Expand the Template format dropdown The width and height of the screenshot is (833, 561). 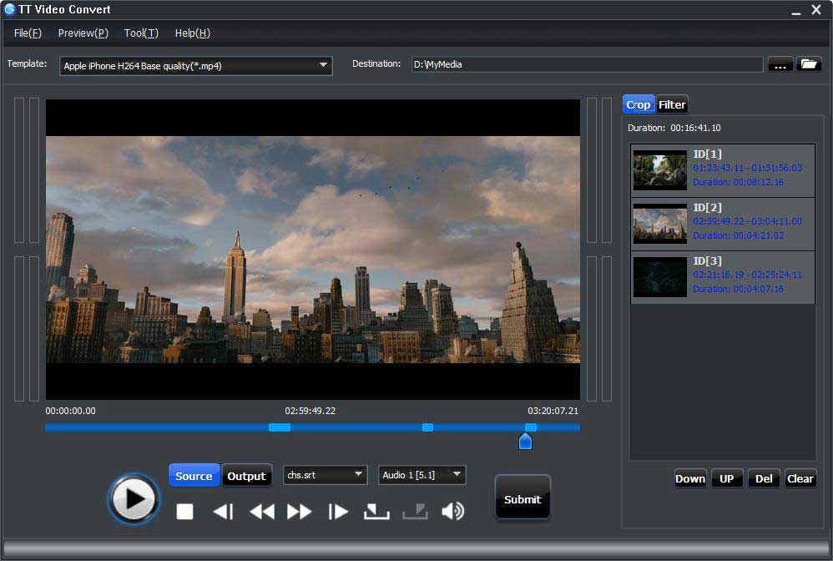[324, 66]
